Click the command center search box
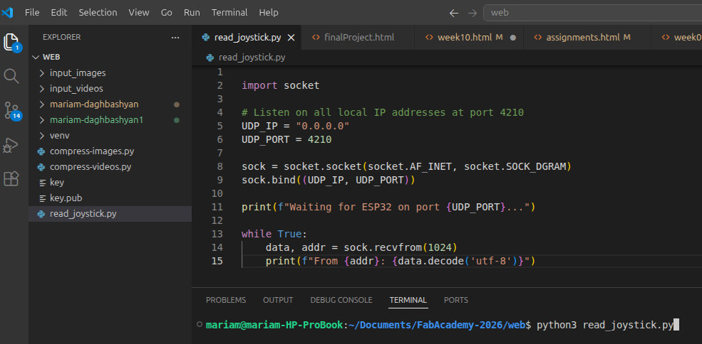The width and height of the screenshot is (702, 344). pos(592,13)
